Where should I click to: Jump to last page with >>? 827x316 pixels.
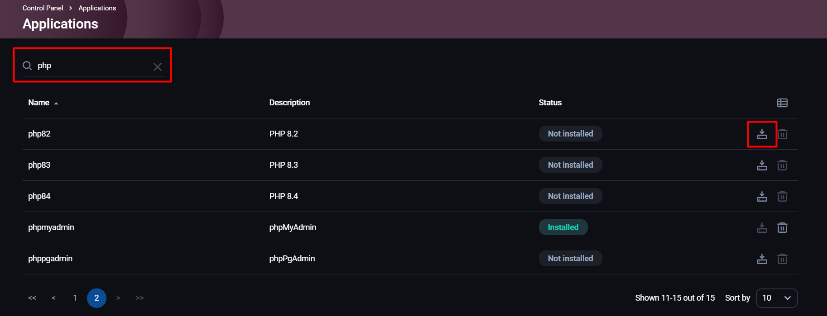click(139, 298)
